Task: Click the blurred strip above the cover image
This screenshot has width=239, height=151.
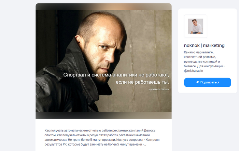Action: (x=103, y=7)
